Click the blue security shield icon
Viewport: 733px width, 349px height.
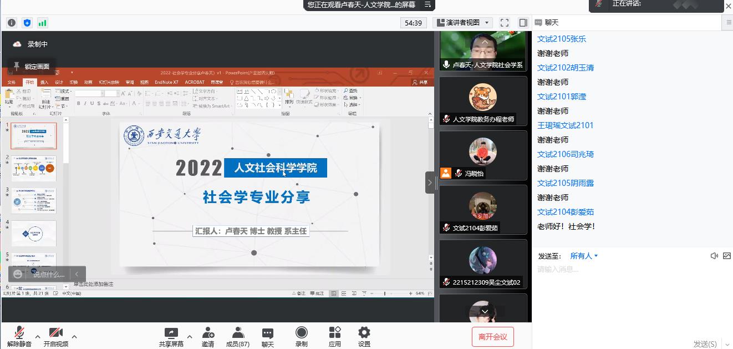click(27, 23)
